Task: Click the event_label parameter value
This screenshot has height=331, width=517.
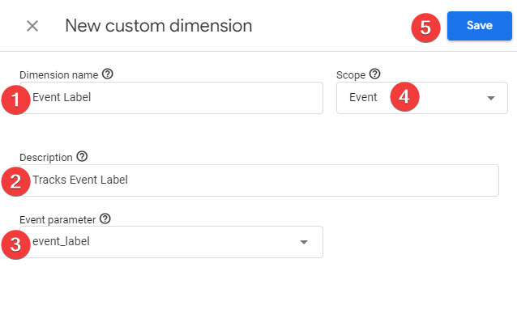Action: click(x=62, y=242)
